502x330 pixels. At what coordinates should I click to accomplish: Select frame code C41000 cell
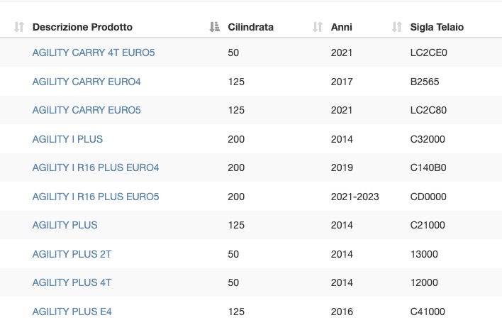coord(428,312)
